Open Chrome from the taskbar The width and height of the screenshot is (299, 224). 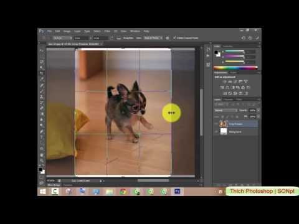tap(123, 192)
